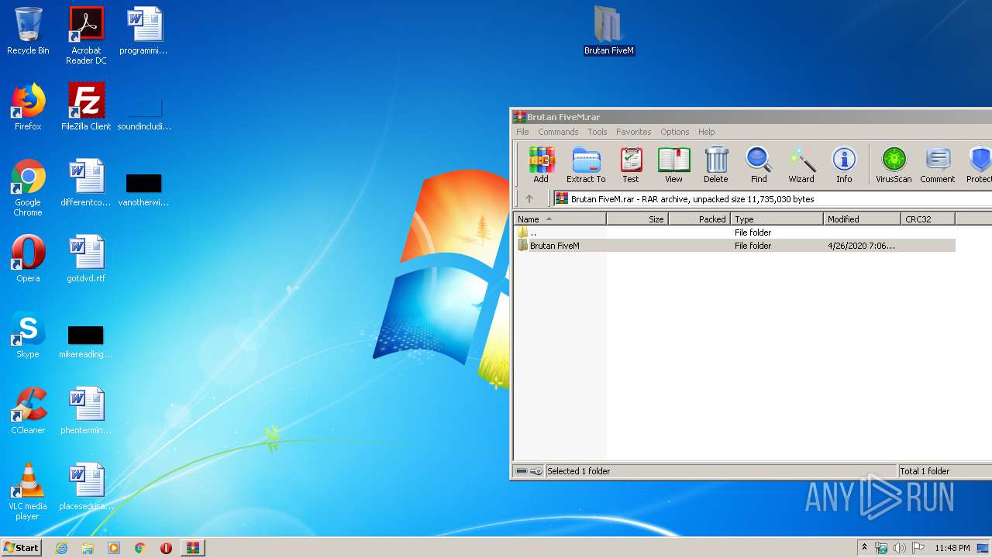Viewport: 992px width, 558px height.
Task: Click the Protect shield icon
Action: point(979,165)
